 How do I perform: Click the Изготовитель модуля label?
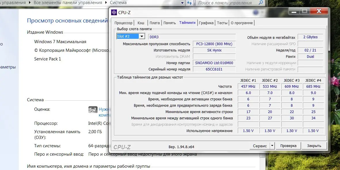pyautogui.click(x=172, y=50)
